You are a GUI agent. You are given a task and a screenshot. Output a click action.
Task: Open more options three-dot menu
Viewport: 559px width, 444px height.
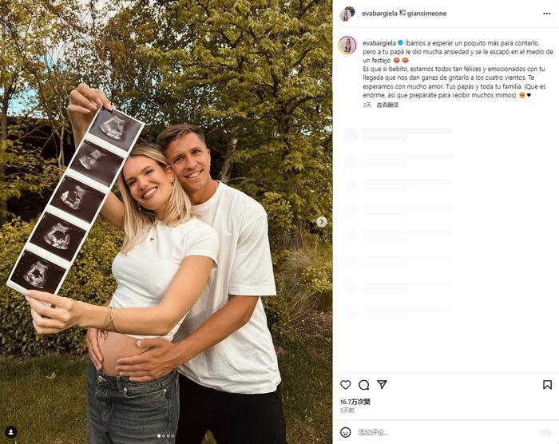pos(547,14)
